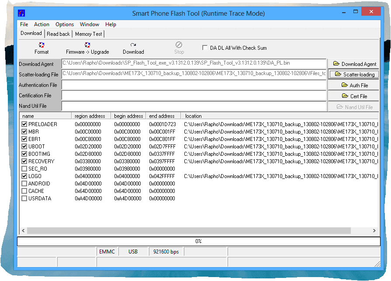
Task: Click the partition list horizontal scrollbar thumb
Action: [x=189, y=230]
